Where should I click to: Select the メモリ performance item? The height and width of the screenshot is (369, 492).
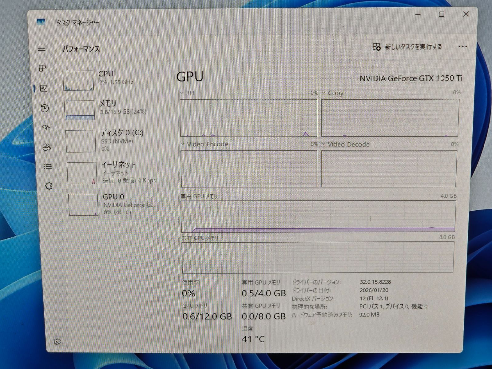116,110
